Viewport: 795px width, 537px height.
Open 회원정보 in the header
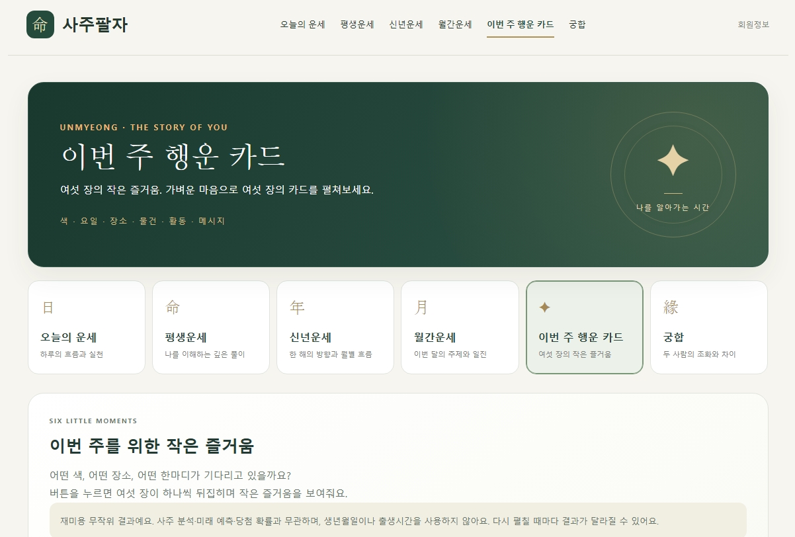click(x=754, y=24)
